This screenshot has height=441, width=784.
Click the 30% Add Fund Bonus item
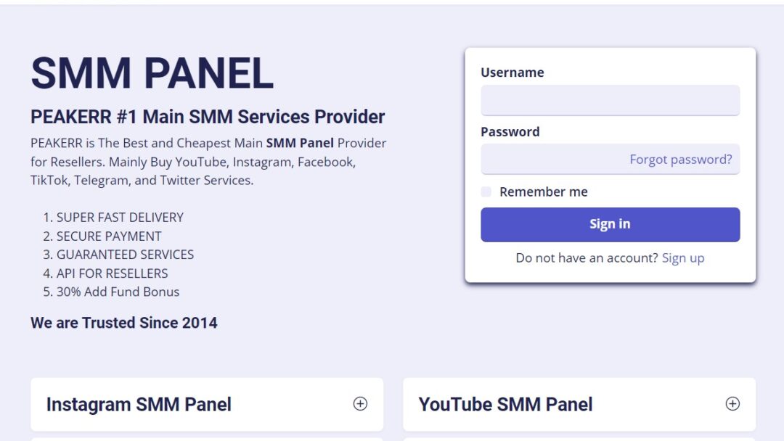point(118,292)
